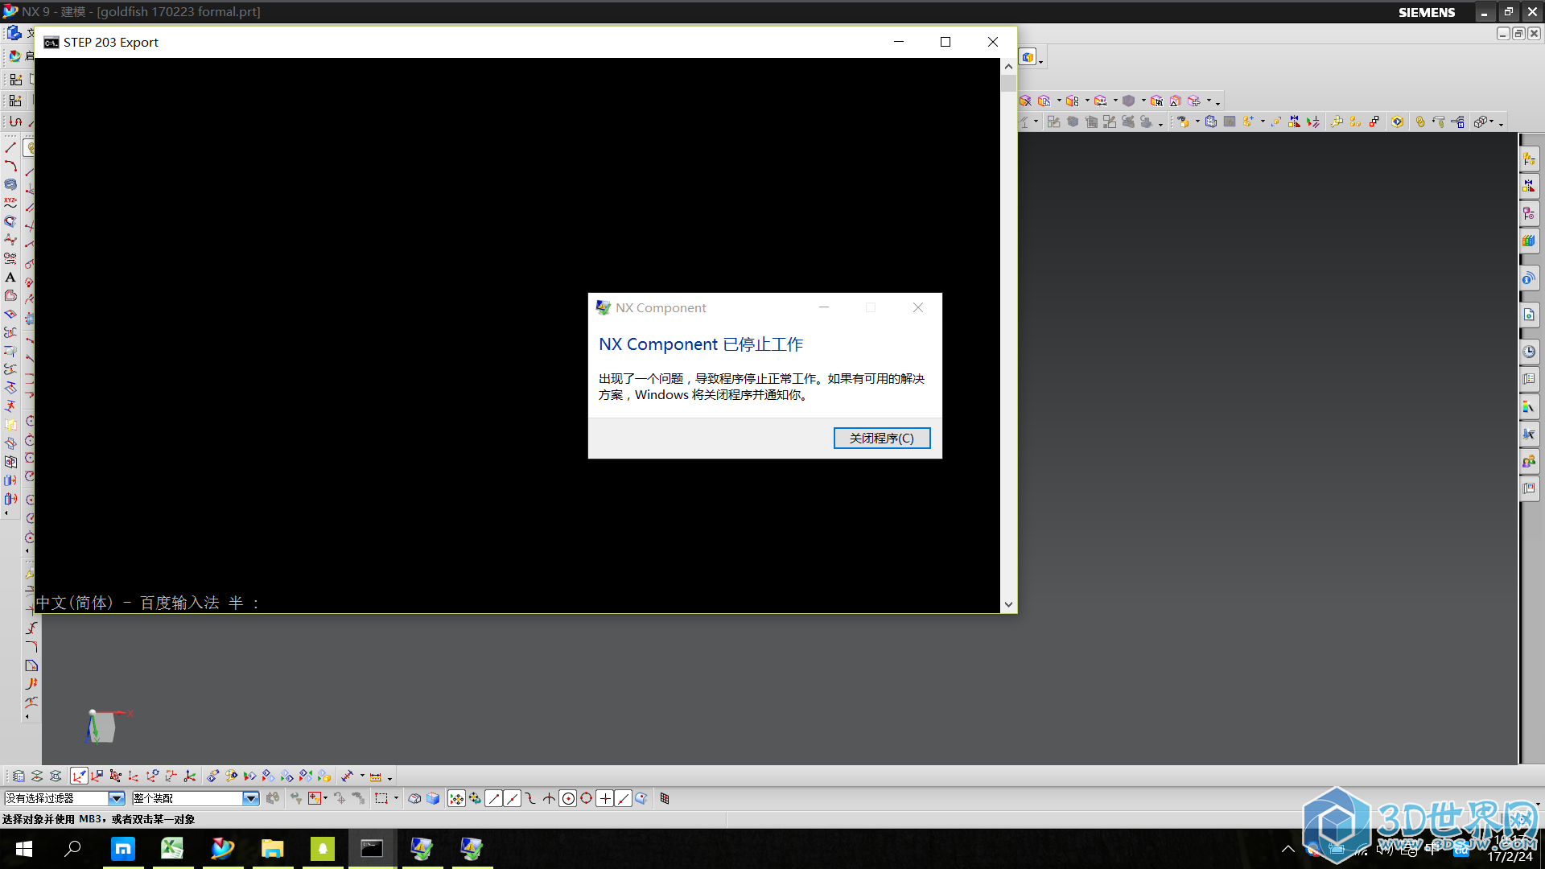This screenshot has height=869, width=1545.
Task: Move down in the STEP 203 Export console with the bottom scrollbar arrow
Action: point(1008,604)
